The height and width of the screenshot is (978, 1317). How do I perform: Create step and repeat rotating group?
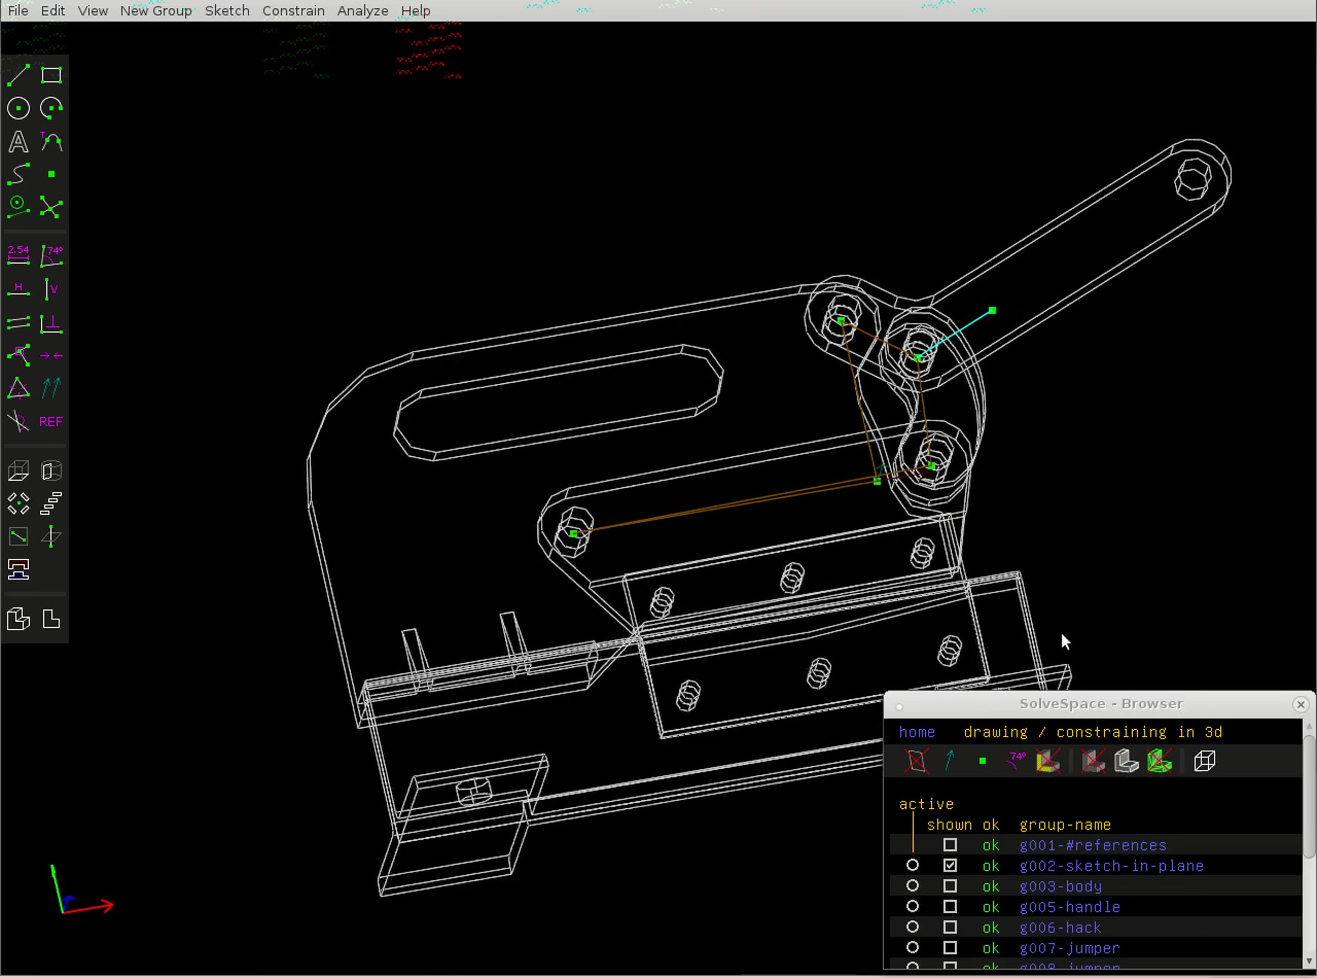pos(18,504)
